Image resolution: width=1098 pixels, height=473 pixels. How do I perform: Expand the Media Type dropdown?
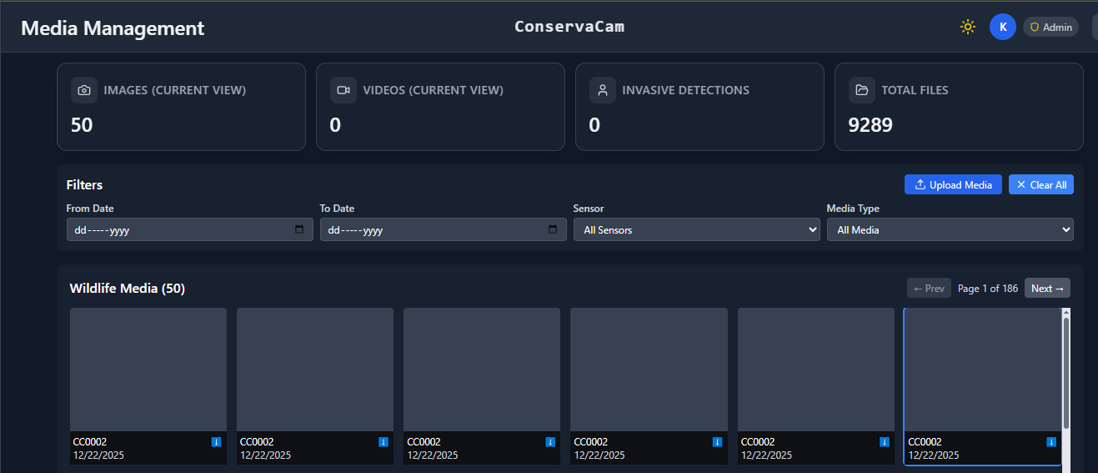pyautogui.click(x=950, y=229)
